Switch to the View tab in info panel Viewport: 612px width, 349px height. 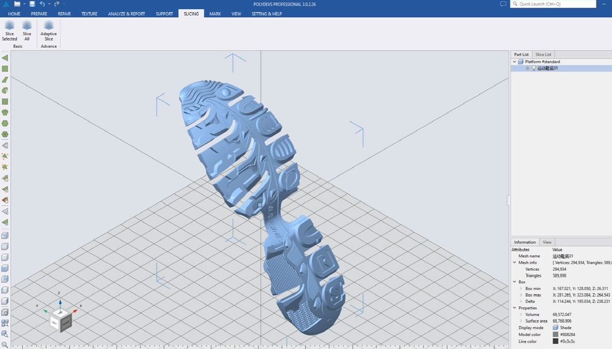coord(547,242)
